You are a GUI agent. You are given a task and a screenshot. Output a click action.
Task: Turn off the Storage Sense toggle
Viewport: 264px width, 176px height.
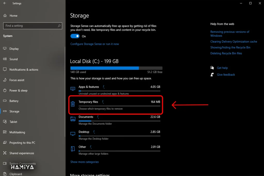point(75,36)
